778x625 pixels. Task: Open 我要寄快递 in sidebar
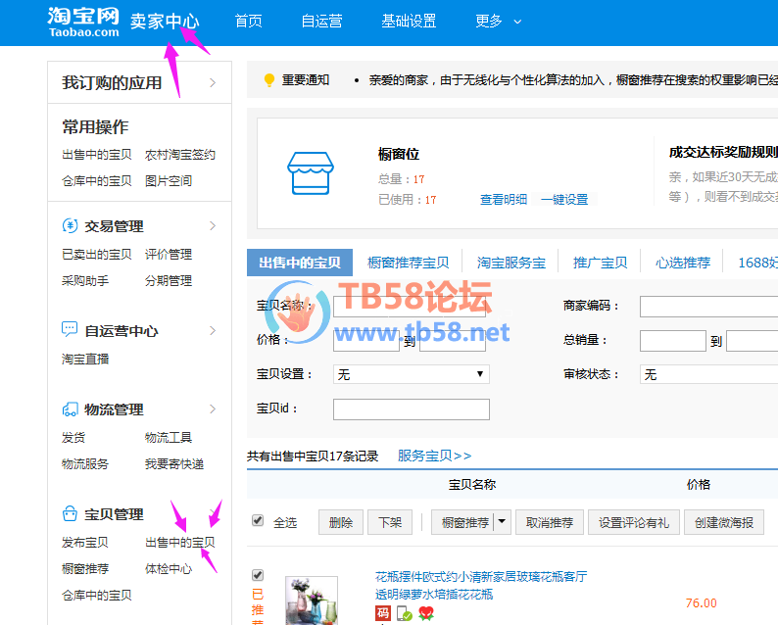pyautogui.click(x=174, y=463)
